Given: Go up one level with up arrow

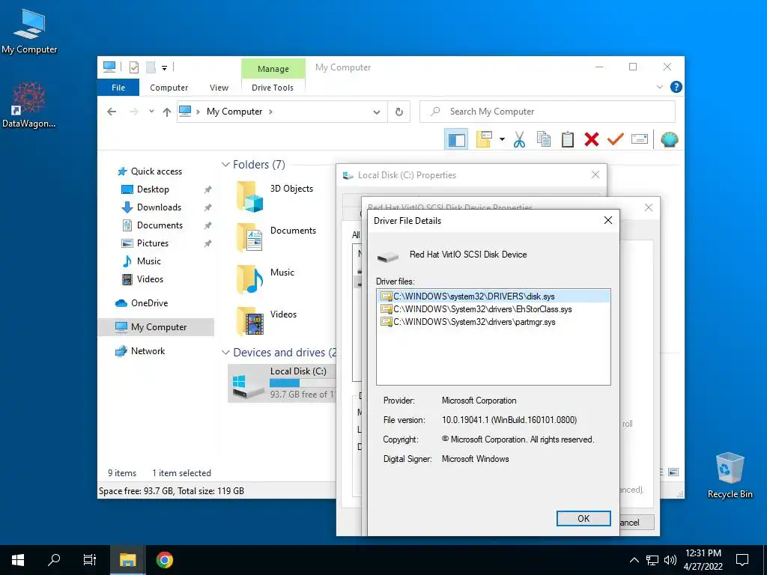Looking at the screenshot, I should point(167,112).
